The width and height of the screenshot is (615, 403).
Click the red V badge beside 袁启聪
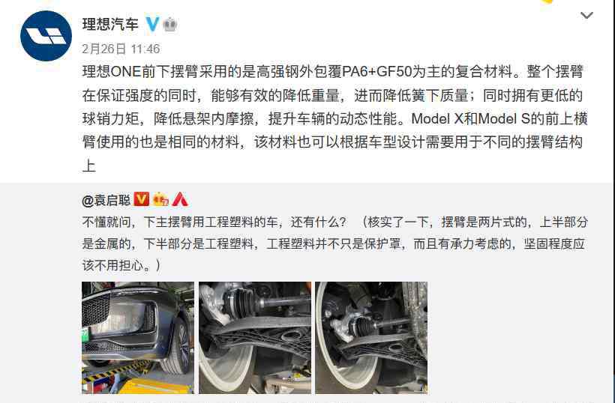point(141,199)
